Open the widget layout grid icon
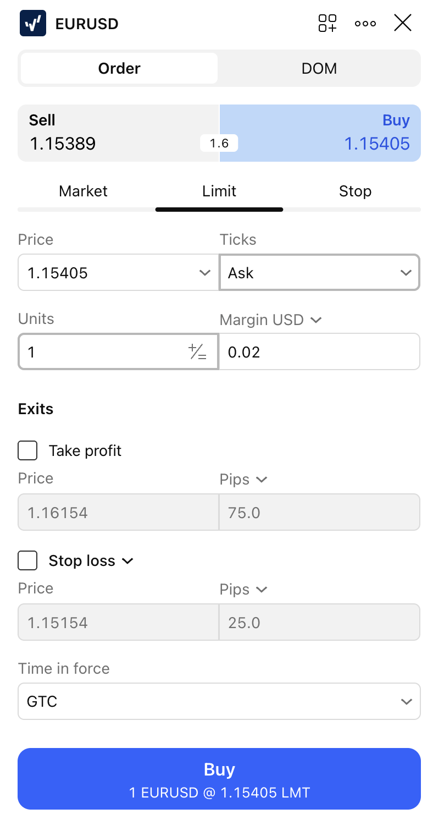 click(x=327, y=23)
